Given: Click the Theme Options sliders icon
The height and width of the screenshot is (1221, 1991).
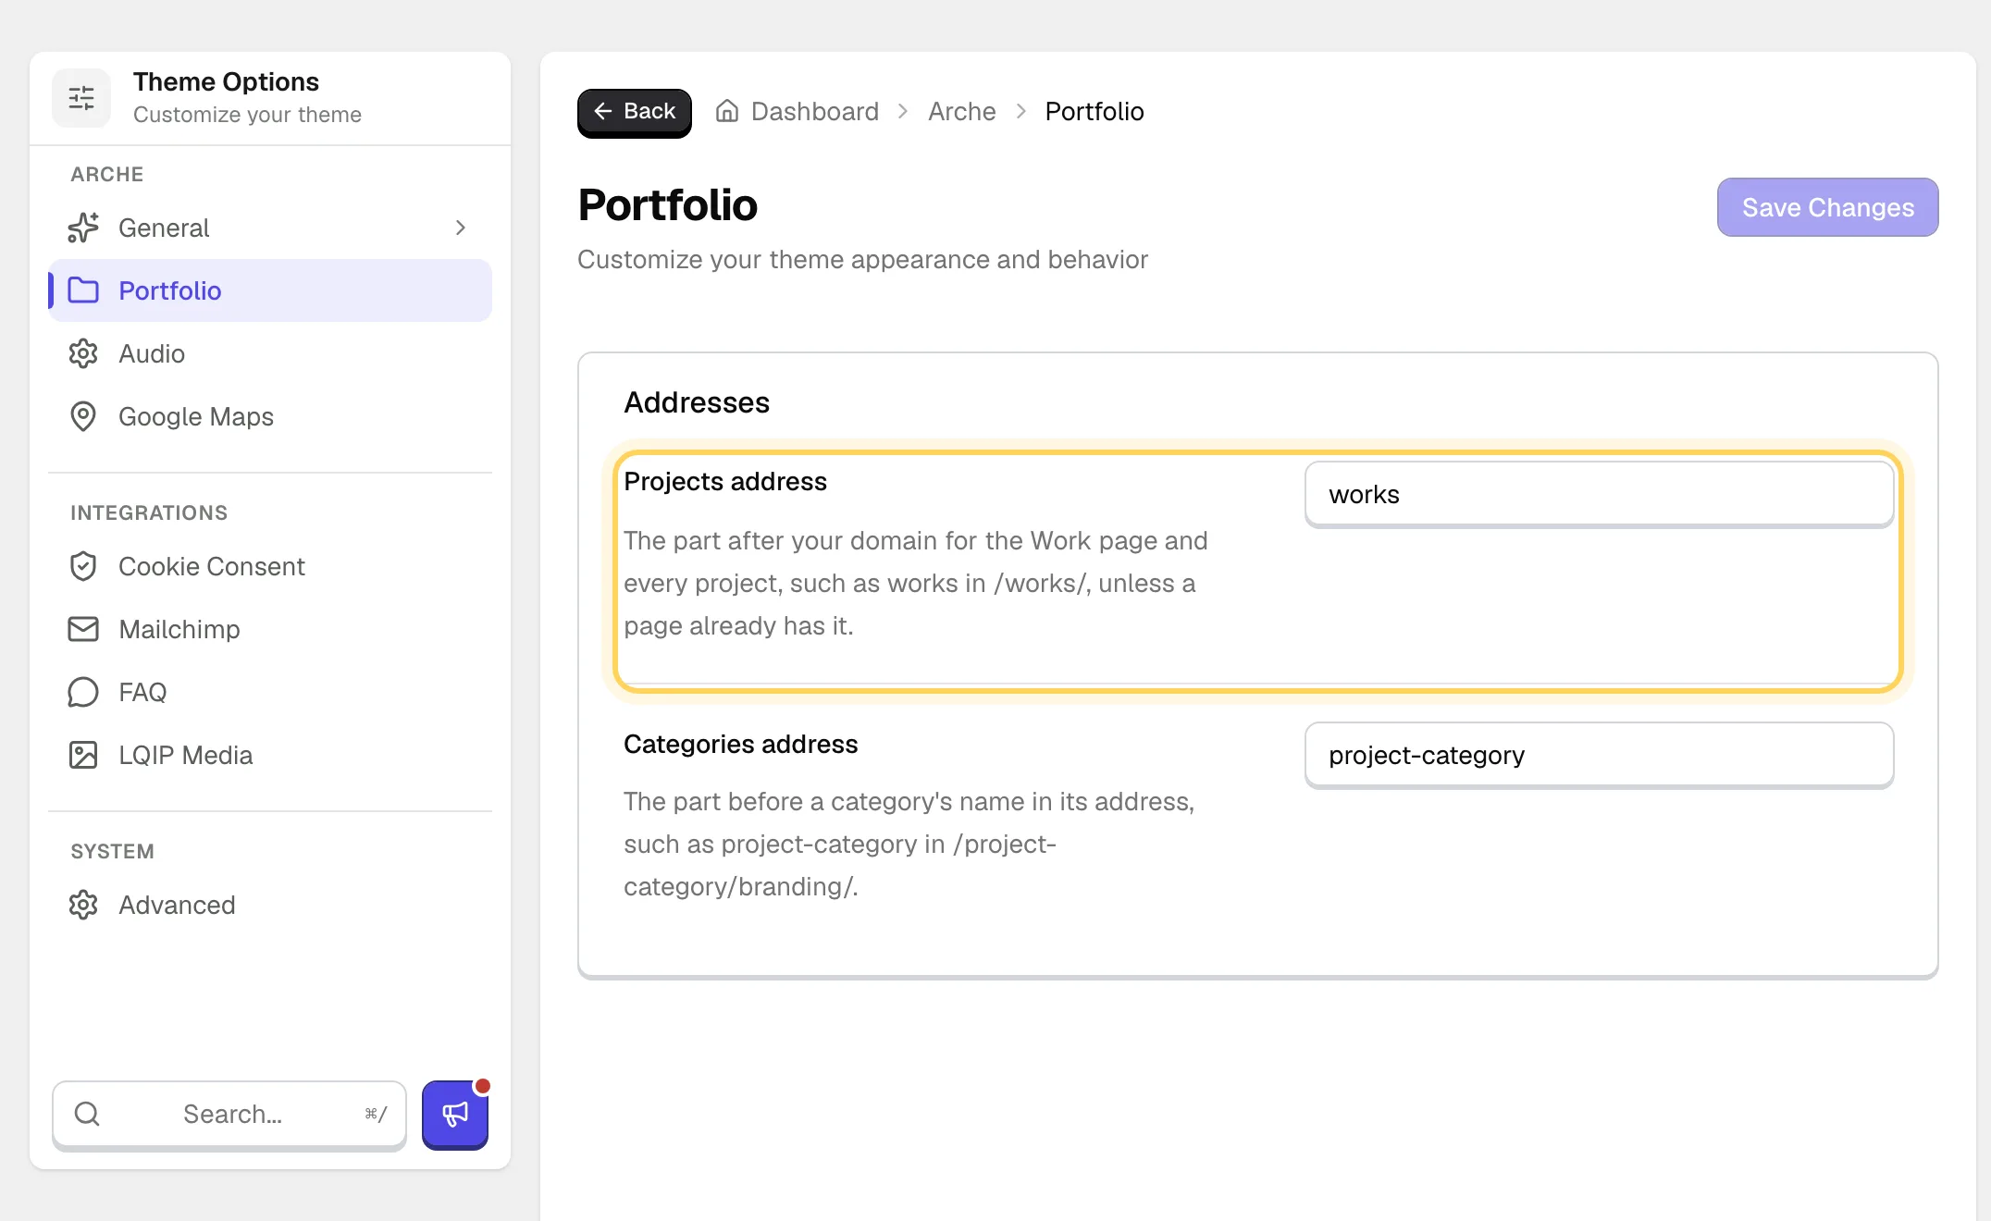Looking at the screenshot, I should (x=81, y=98).
